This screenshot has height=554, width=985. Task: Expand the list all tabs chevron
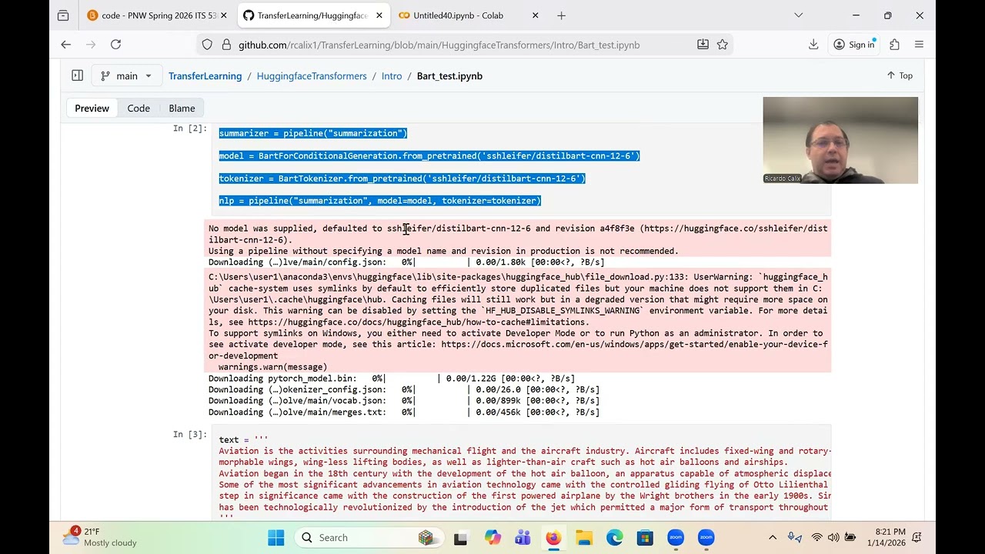pos(798,15)
